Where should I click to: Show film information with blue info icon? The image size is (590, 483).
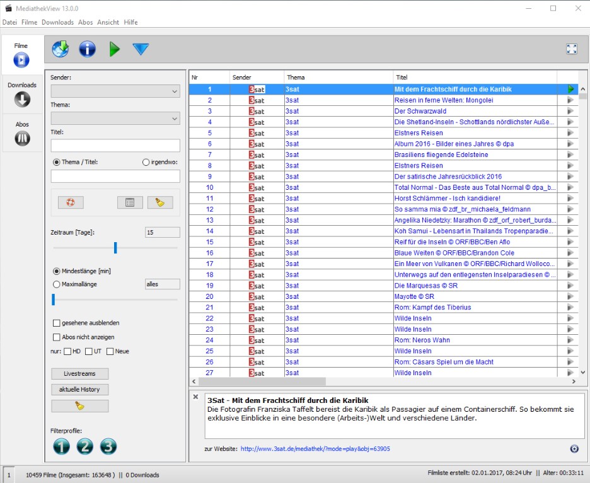pyautogui.click(x=87, y=49)
